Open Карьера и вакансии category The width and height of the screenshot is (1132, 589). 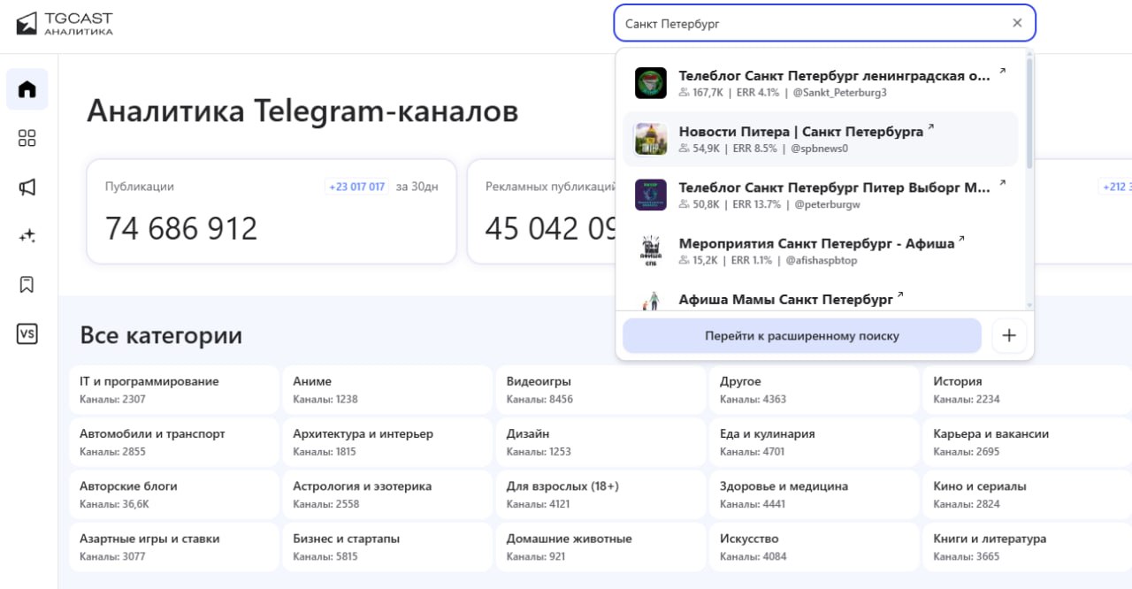tap(1028, 442)
